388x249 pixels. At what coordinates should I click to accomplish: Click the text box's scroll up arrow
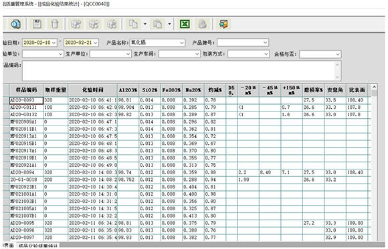(x=337, y=65)
